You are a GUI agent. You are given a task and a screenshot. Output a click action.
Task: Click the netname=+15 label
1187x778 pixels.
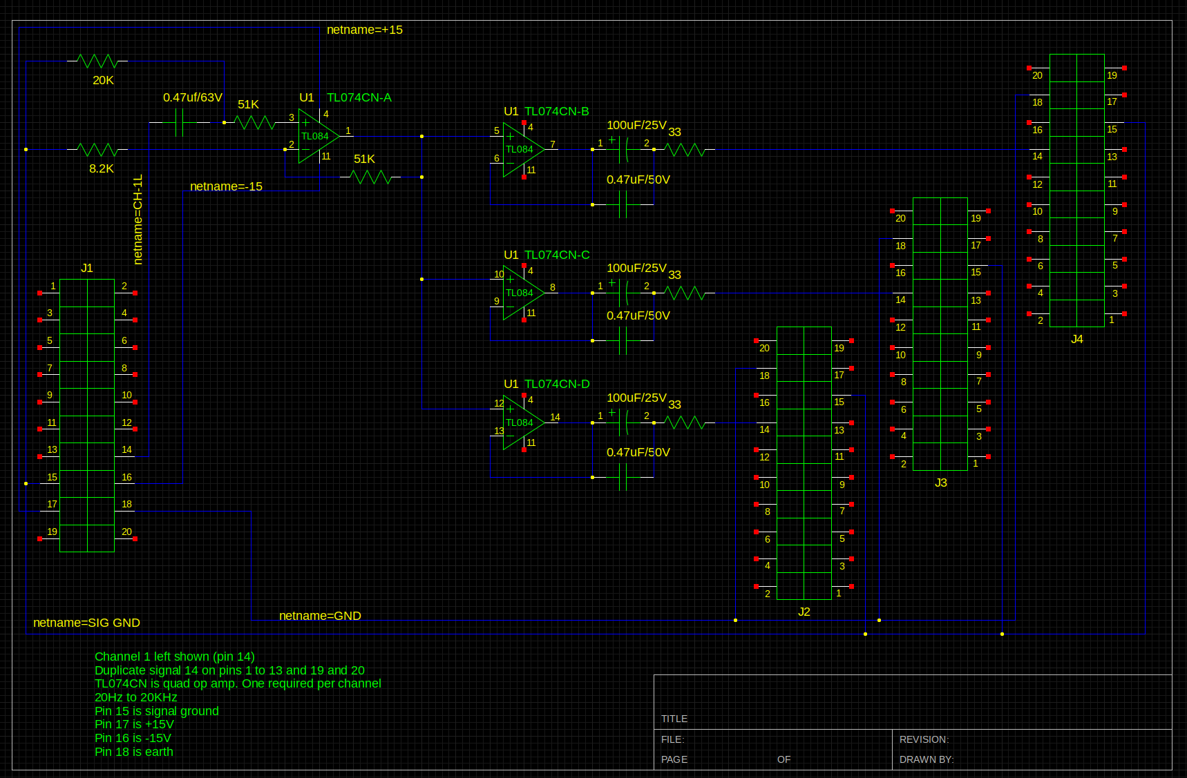[365, 30]
